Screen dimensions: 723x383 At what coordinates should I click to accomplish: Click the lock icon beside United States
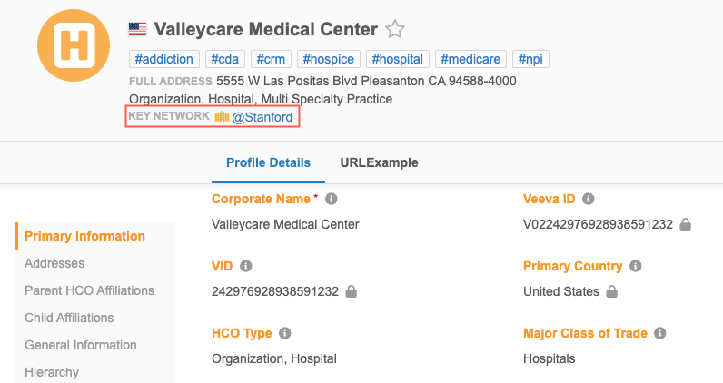click(x=612, y=292)
